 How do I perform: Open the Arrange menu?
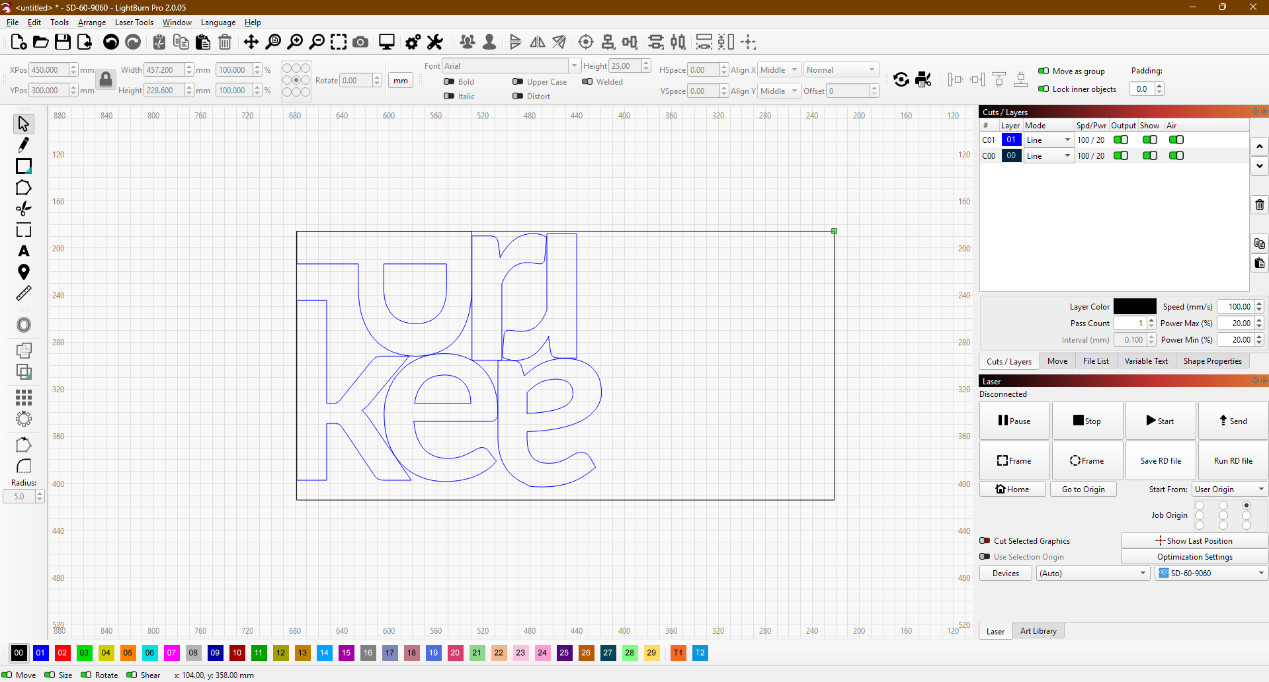click(92, 22)
